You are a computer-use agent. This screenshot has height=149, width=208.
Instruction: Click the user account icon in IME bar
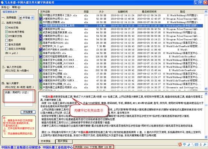click(x=201, y=145)
